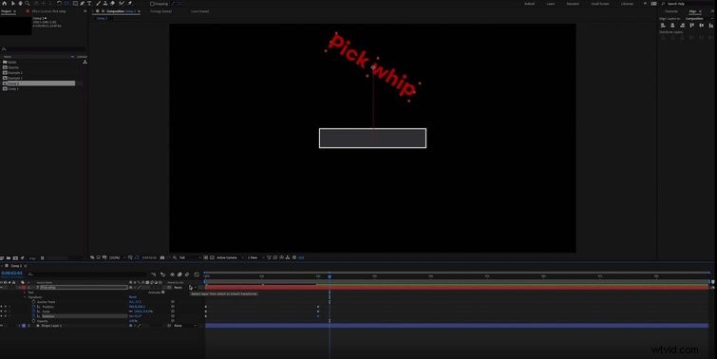Open parent dropdown for Shape Layer 1
717x359 pixels.
pos(185,326)
